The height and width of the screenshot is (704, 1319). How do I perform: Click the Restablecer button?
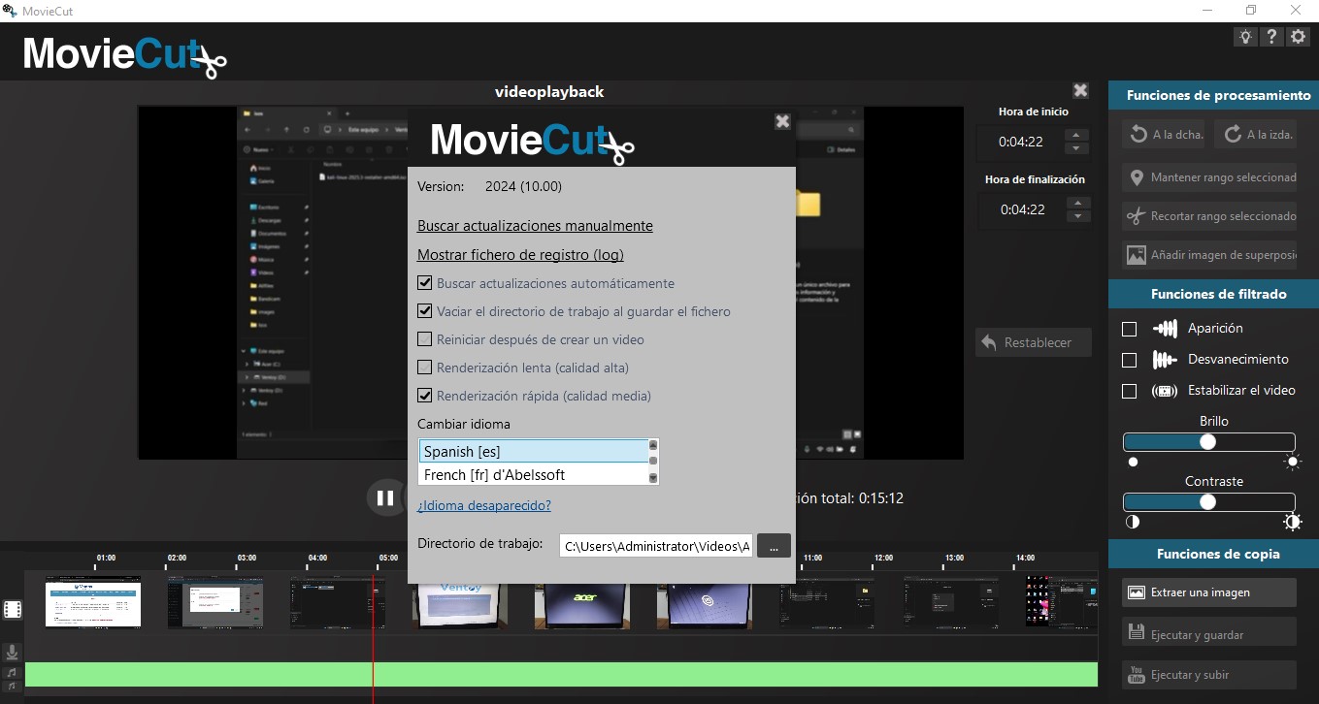pos(1033,341)
